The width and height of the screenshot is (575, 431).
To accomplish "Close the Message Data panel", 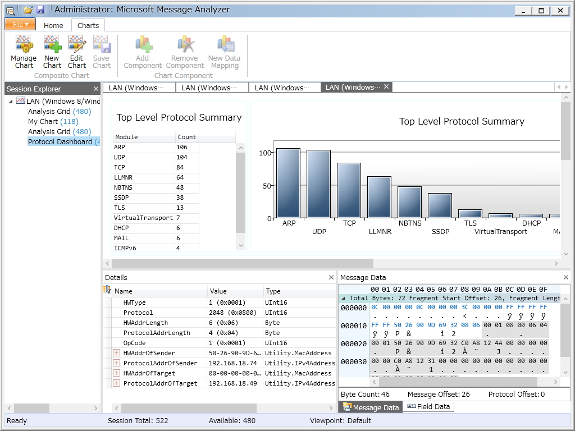I will (x=566, y=278).
